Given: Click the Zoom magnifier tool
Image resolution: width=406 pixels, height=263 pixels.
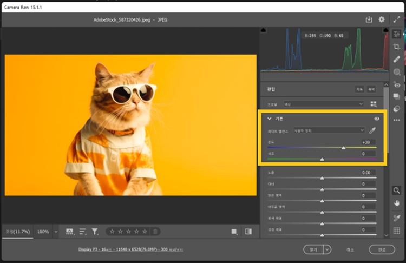Looking at the screenshot, I should point(397,190).
